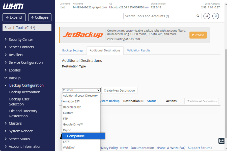Viewport: 227px width, 151px height.
Task: Choose S3 Compatible destination option
Action: coord(83,136)
